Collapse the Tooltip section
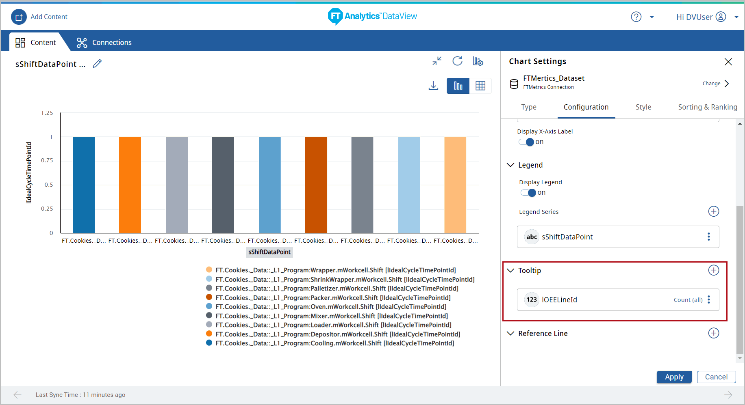 pos(510,271)
